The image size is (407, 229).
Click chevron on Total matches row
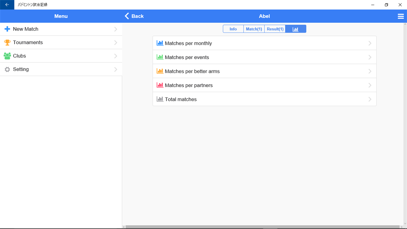click(x=370, y=99)
